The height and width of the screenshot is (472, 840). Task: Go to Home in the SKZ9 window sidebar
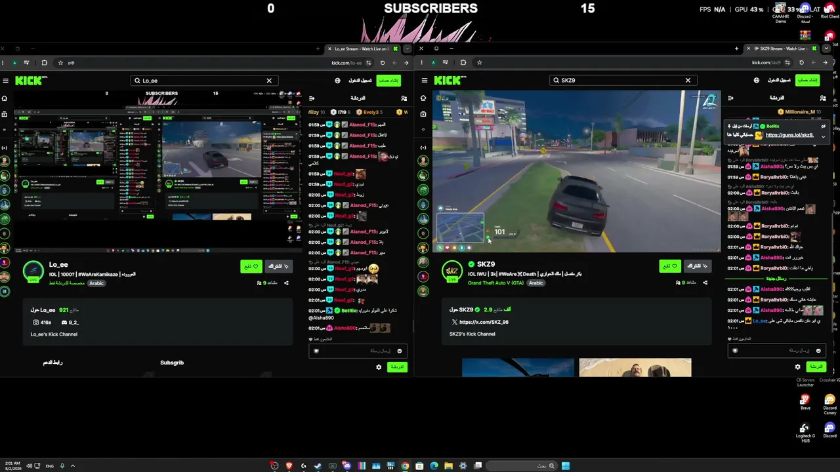pos(423,98)
